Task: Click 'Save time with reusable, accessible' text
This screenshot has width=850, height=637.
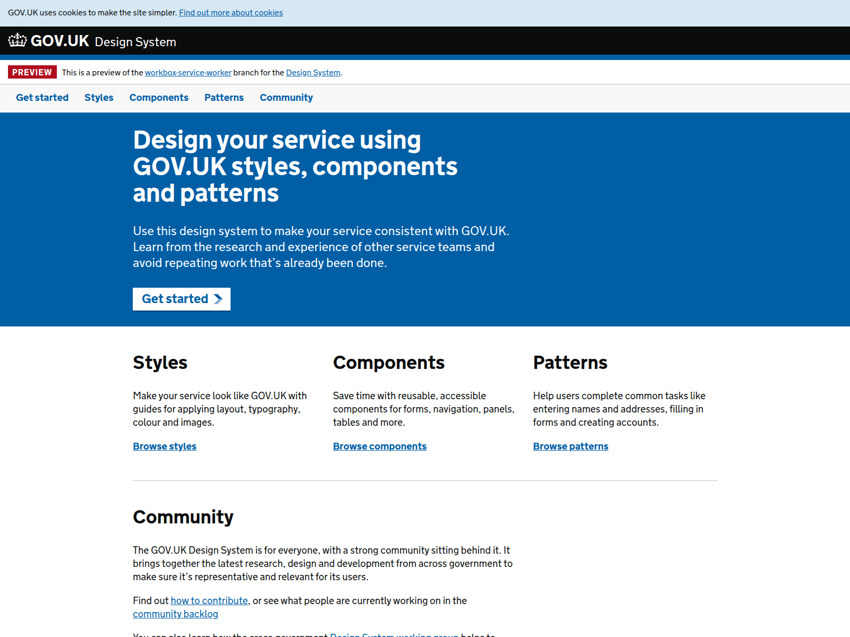Action: (424, 409)
